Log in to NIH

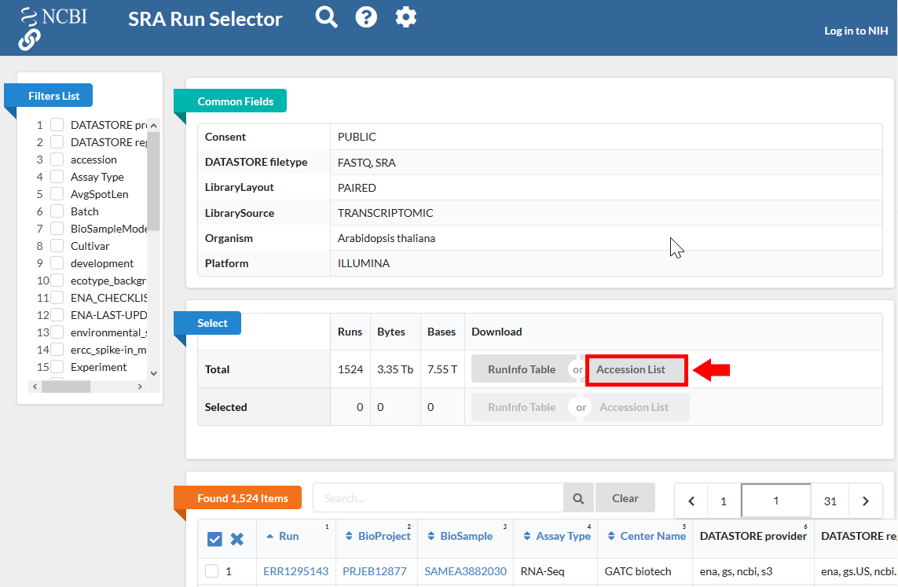856,31
